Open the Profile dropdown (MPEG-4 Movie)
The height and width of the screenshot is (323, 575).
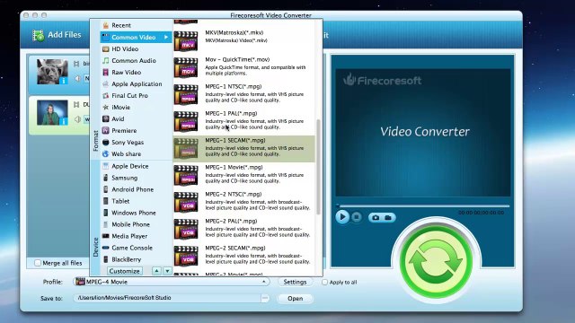172,282
